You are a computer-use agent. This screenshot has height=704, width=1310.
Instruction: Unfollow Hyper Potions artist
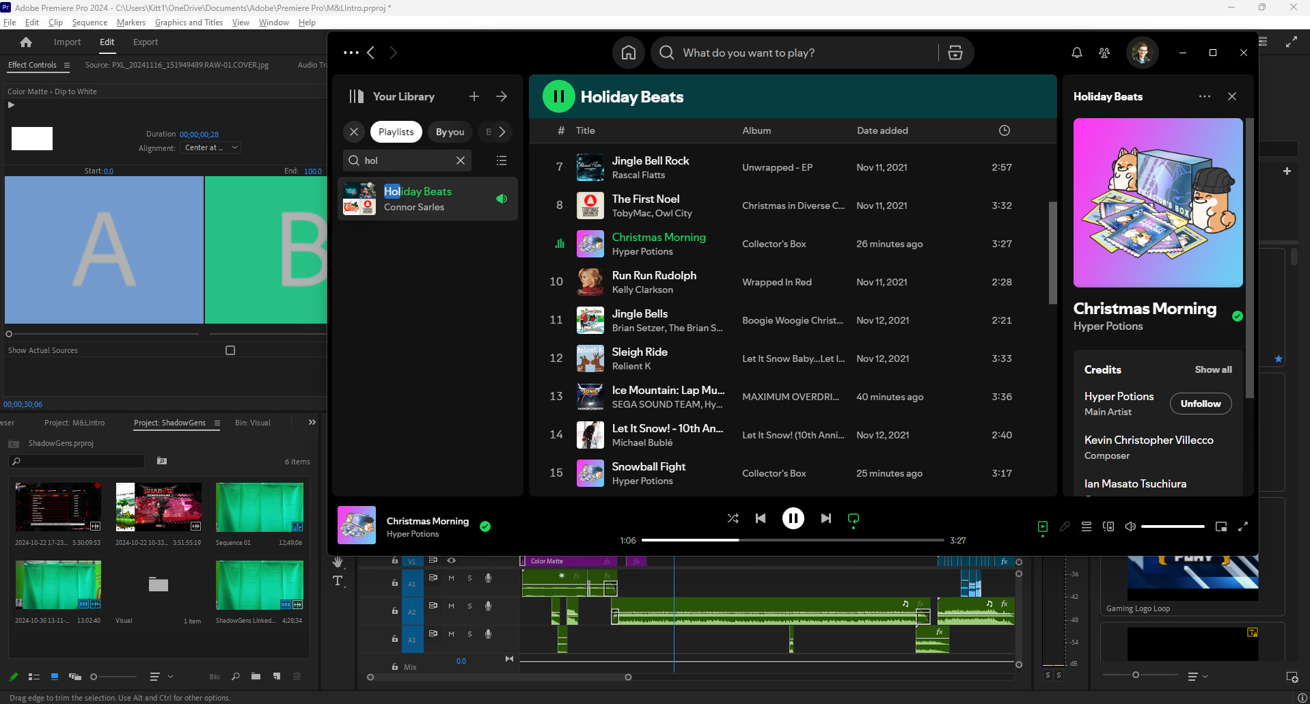(x=1201, y=404)
